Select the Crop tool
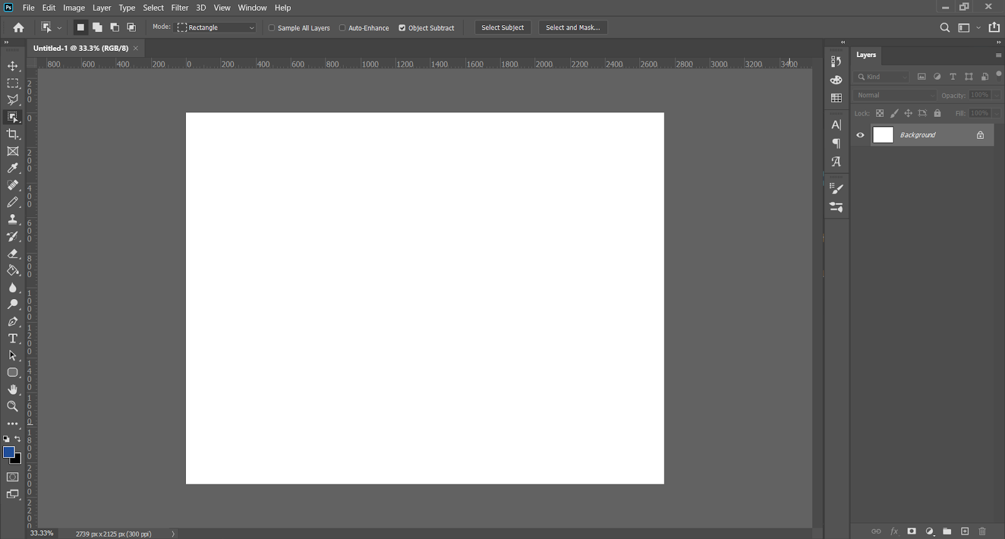 (13, 134)
